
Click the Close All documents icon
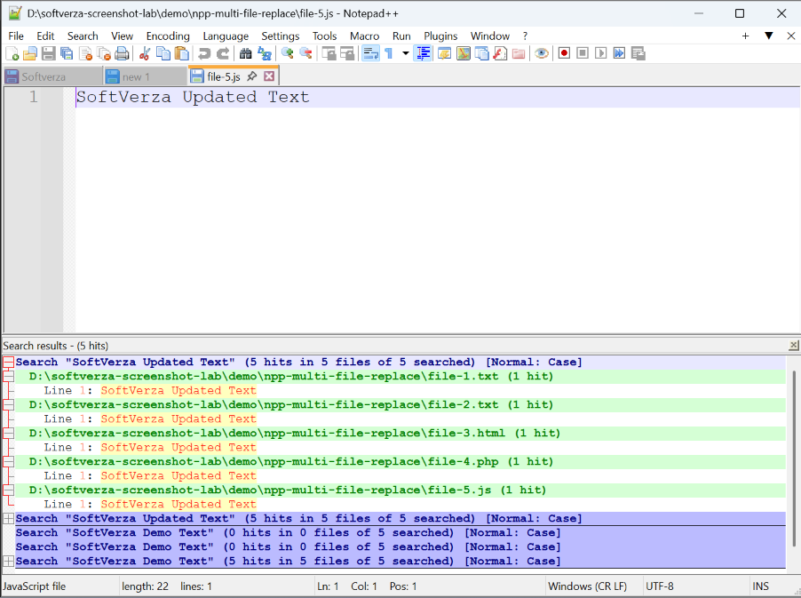coord(104,53)
